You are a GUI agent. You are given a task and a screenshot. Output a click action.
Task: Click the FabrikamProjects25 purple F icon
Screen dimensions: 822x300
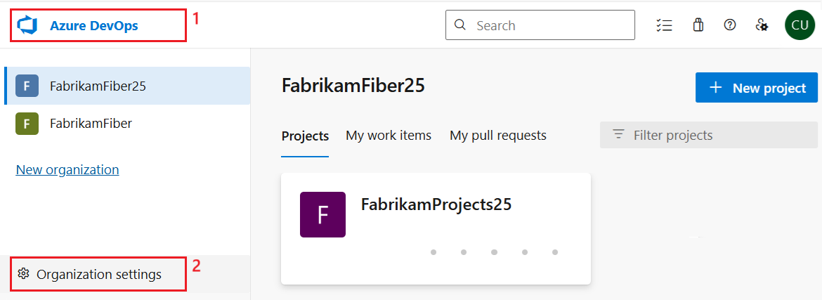point(322,214)
